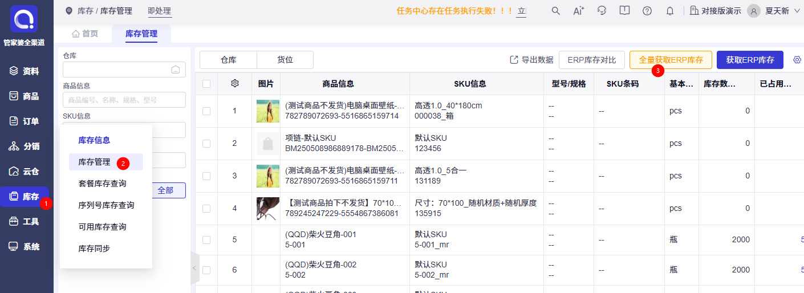
Task: Click the location pin icon before breadcrumb
Action: pos(69,11)
